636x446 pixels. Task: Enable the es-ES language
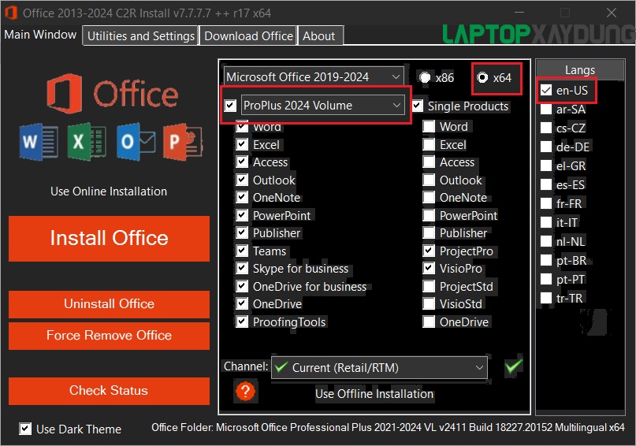(546, 185)
